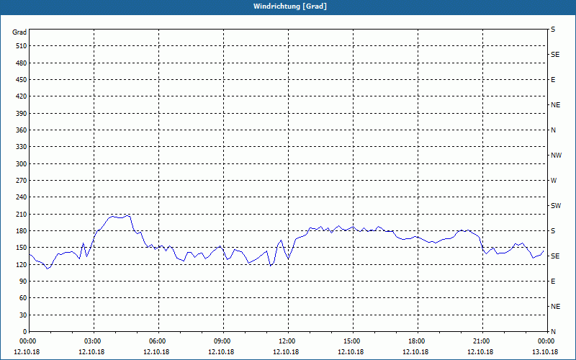Select the NW compass direction label
Screen dimensions: 576x360
tap(556, 156)
